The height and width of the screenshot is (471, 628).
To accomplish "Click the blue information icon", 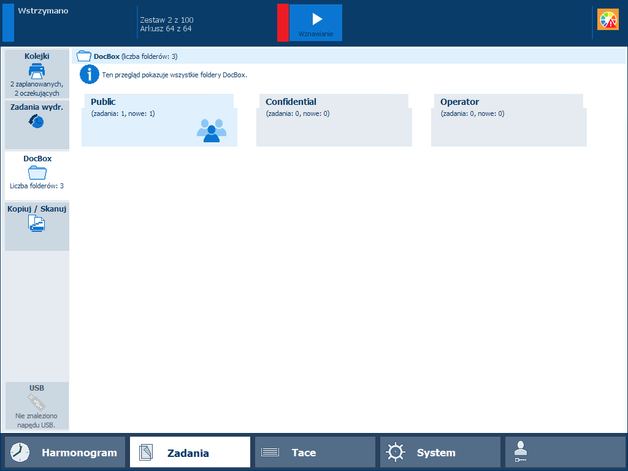I will click(x=90, y=74).
